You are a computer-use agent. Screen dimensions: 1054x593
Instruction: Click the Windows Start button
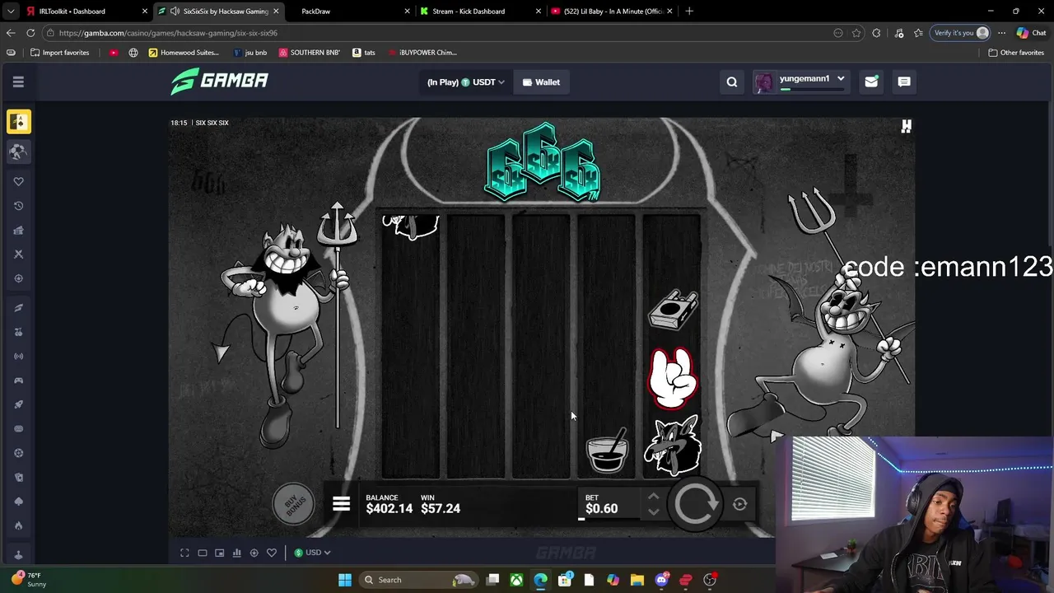[x=345, y=580]
